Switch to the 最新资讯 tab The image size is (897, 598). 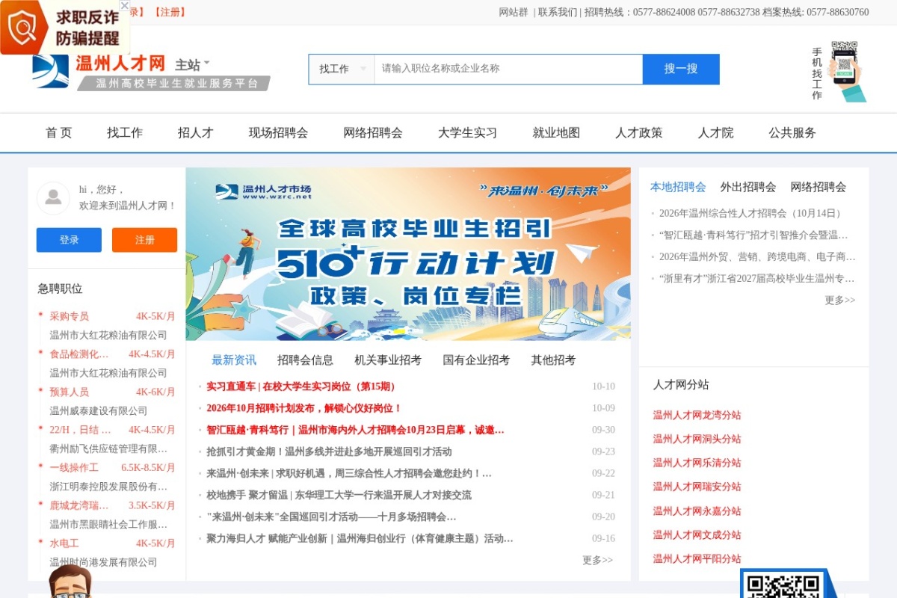234,360
